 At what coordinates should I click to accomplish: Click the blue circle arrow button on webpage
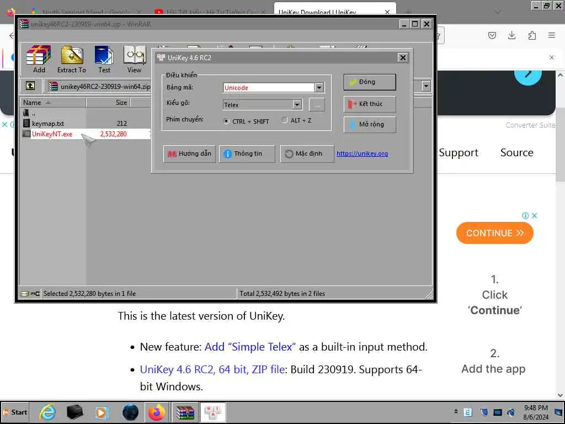tap(528, 76)
